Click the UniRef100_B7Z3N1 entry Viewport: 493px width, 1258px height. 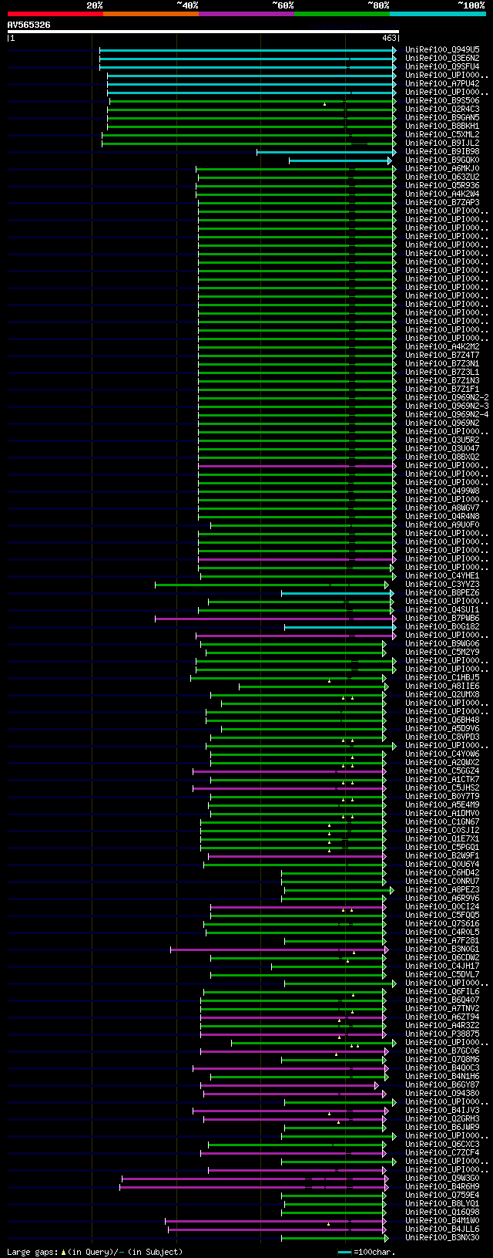click(x=442, y=363)
